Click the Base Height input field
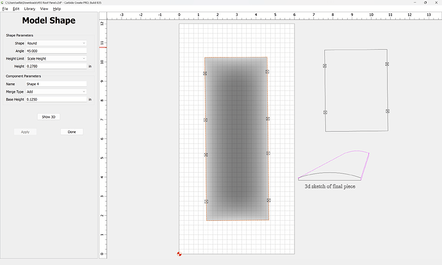 [56, 99]
